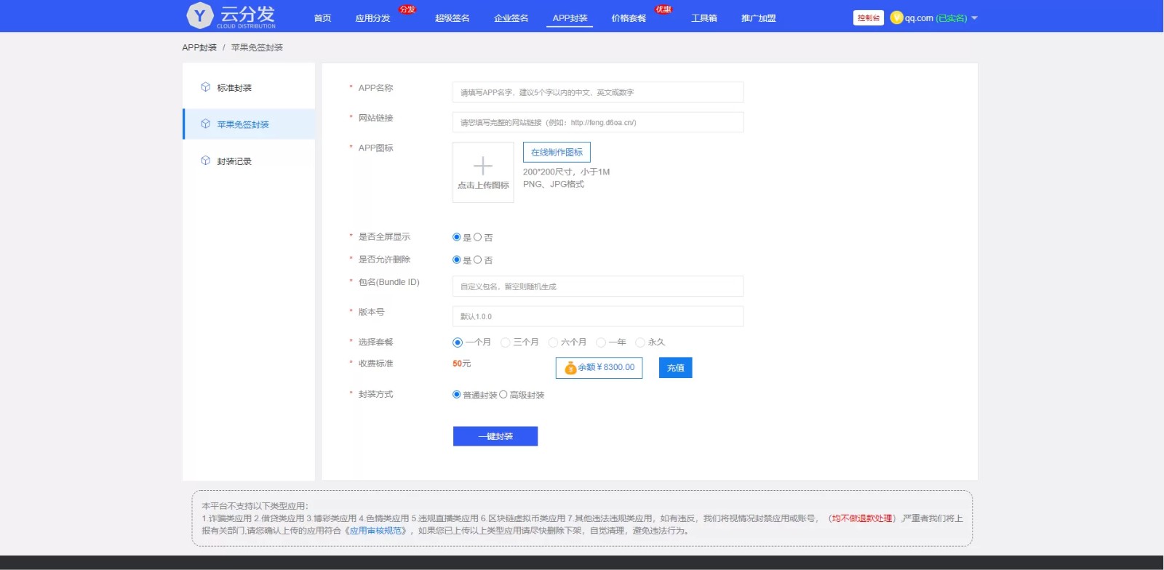Click the 充值 recharge button
1164x570 pixels.
pyautogui.click(x=675, y=368)
